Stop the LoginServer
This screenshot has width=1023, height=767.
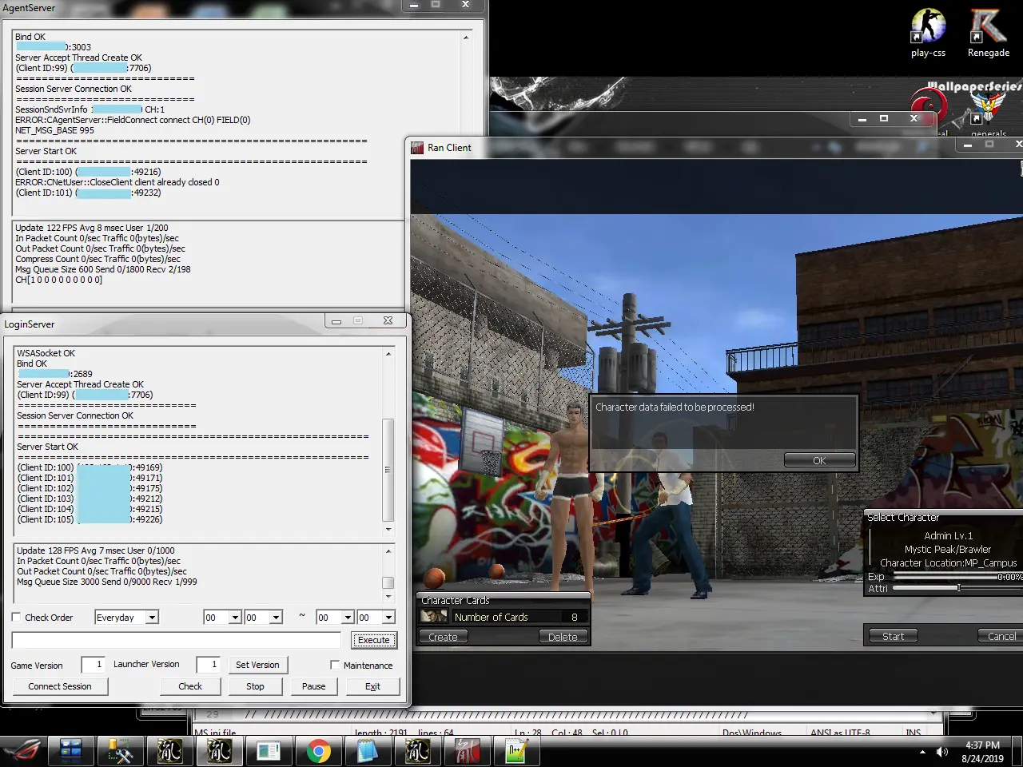(x=255, y=686)
